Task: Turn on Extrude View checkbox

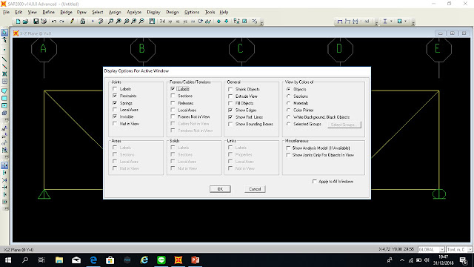Action: (230, 96)
